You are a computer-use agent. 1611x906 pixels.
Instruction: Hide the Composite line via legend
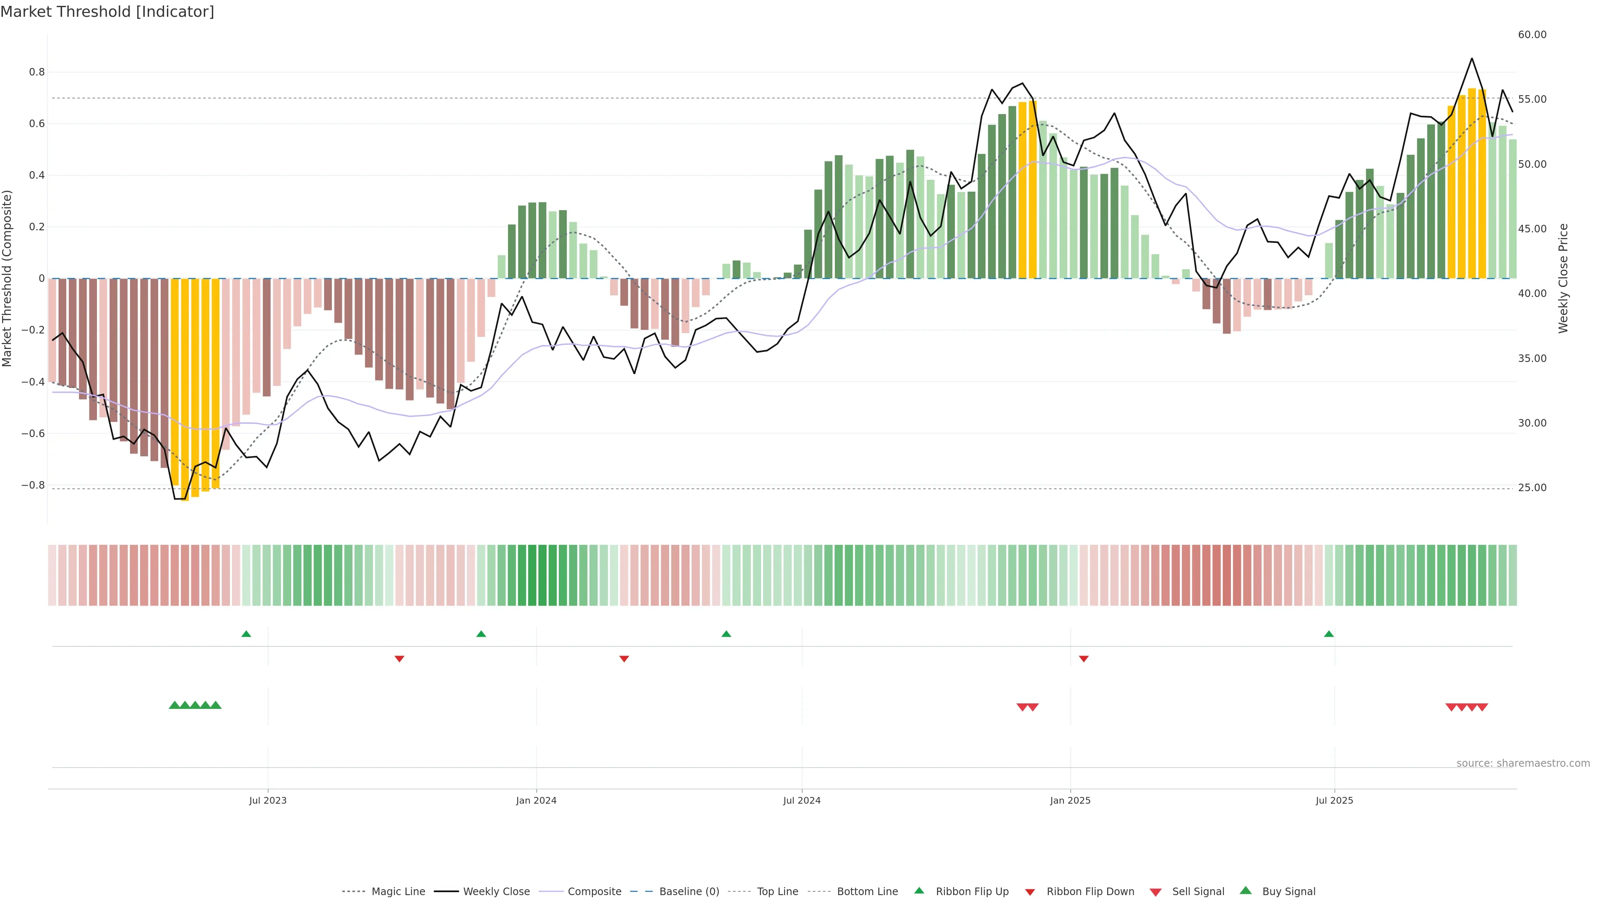[594, 892]
